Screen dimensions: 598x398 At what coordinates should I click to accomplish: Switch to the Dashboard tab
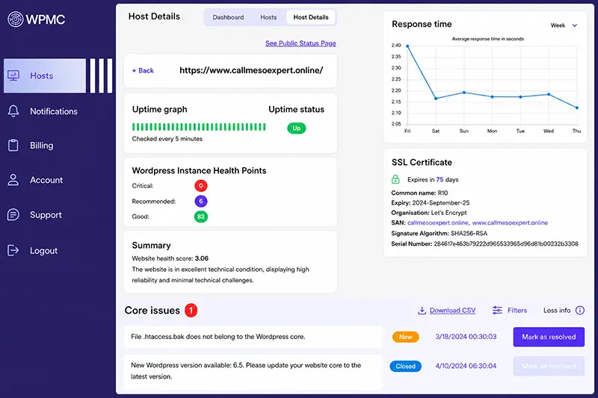tap(228, 17)
